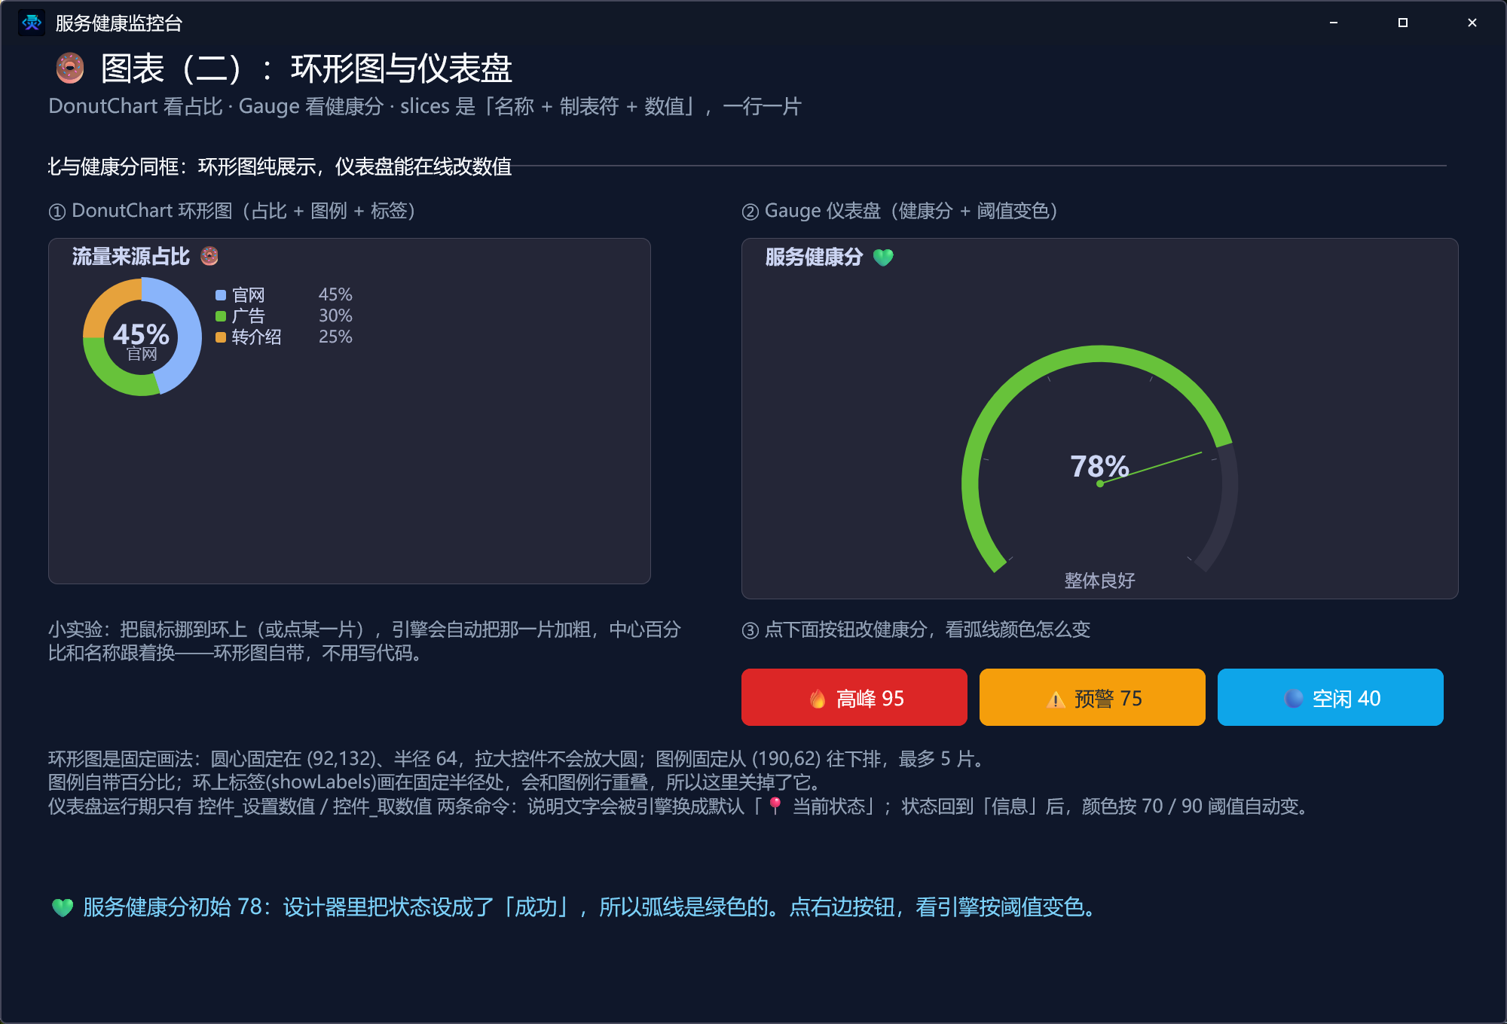Click the ② Gauge 仪表盘 section heading

900,211
